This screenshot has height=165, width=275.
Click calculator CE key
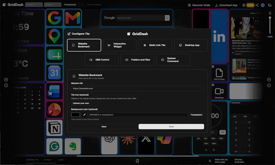pos(249,122)
